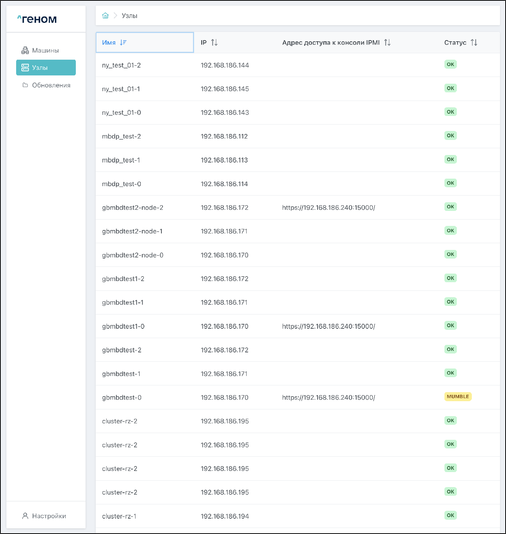Click Узлы breadcrumb text

130,16
